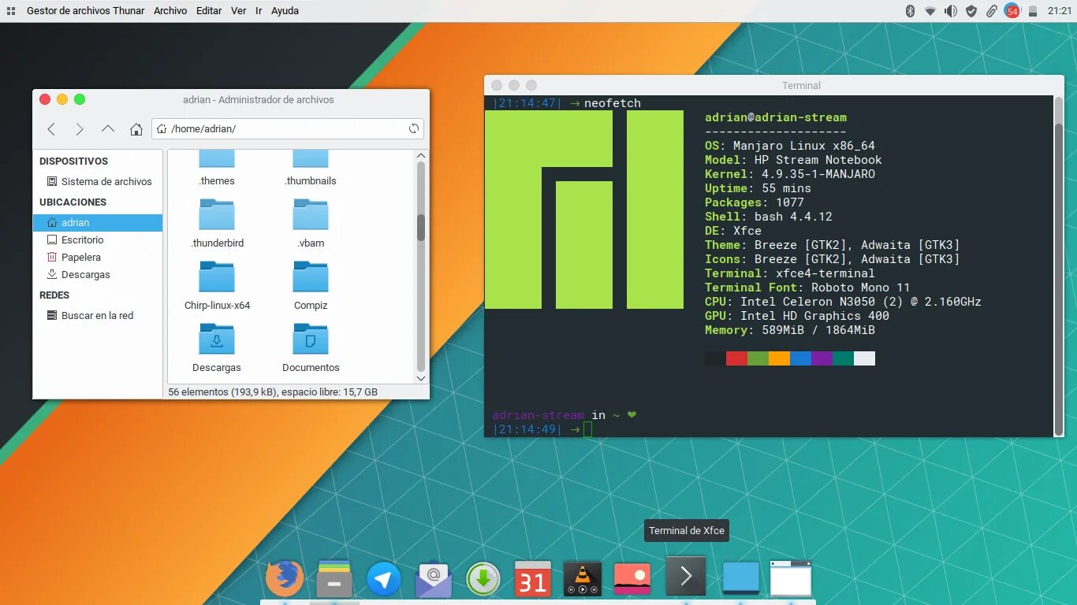Click the clock showing 21:21
Screen dimensions: 1077x605
(x=1059, y=11)
